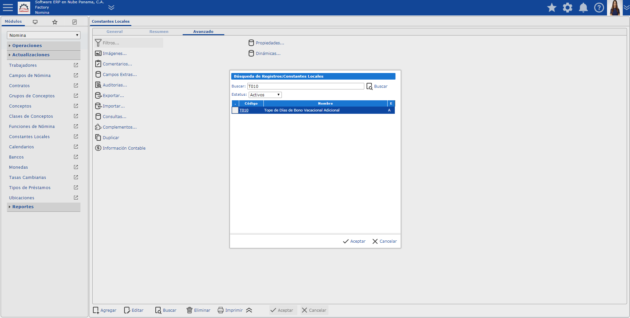The height and width of the screenshot is (318, 630).
Task: Click Importar option
Action: 110,106
